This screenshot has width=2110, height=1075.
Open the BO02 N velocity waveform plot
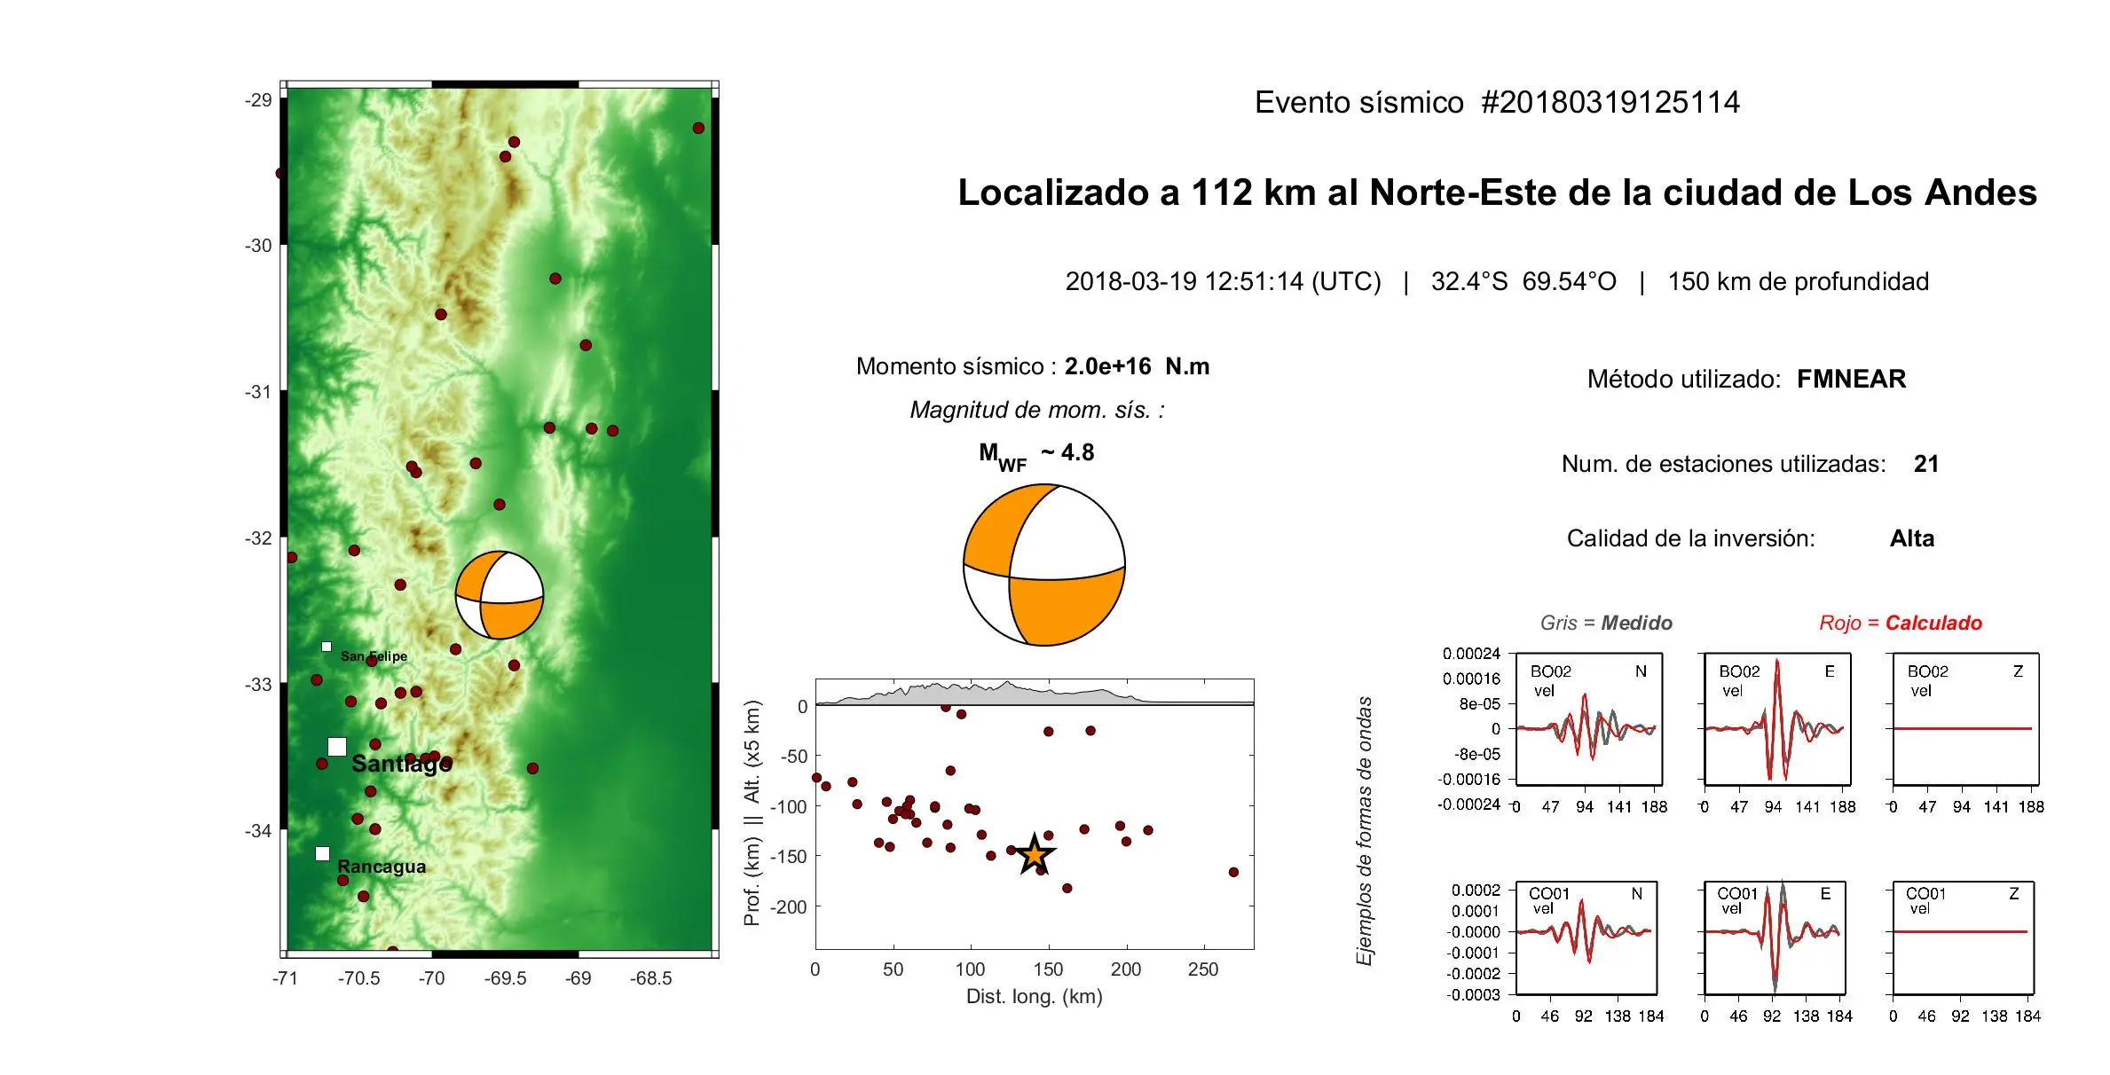pos(1588,719)
